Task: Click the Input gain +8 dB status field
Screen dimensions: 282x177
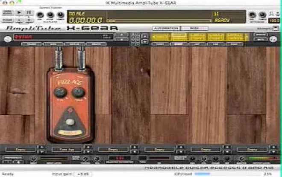Action: point(83,174)
